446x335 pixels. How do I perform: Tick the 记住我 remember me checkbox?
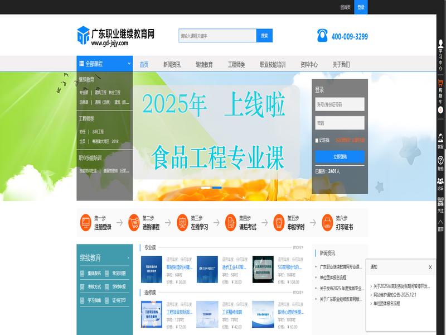pyautogui.click(x=317, y=140)
